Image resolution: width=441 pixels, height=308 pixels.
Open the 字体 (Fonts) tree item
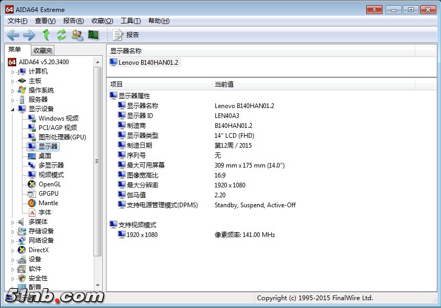coord(45,212)
